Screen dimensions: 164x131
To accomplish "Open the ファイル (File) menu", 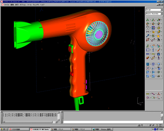I will click(x=7, y=5).
